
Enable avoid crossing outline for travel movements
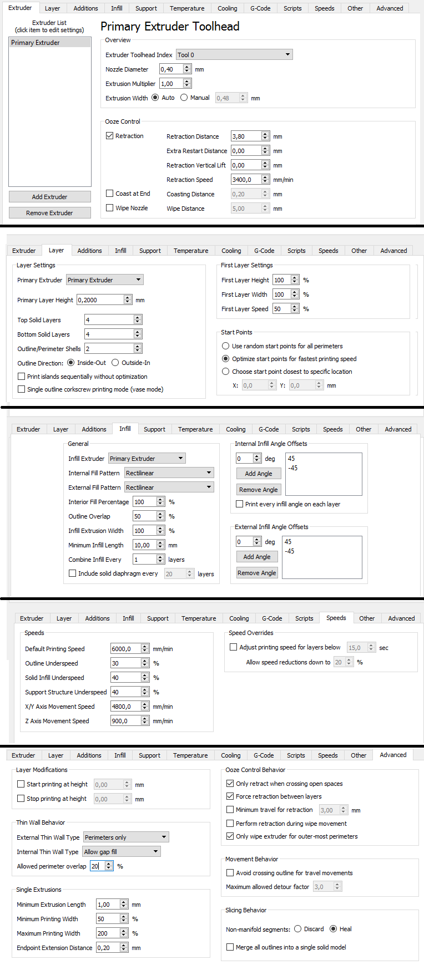(x=230, y=873)
